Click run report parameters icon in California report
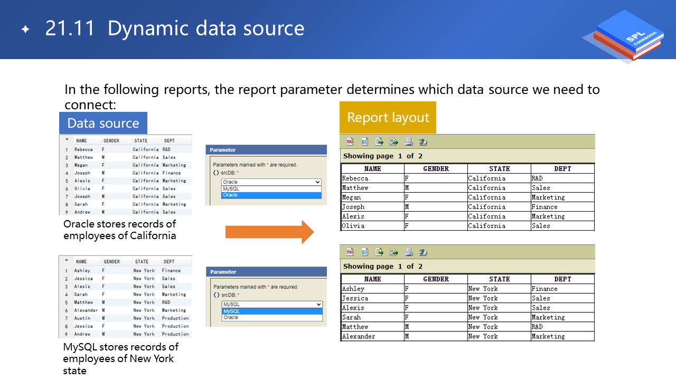Viewport: 676px width, 380px height. [364, 141]
